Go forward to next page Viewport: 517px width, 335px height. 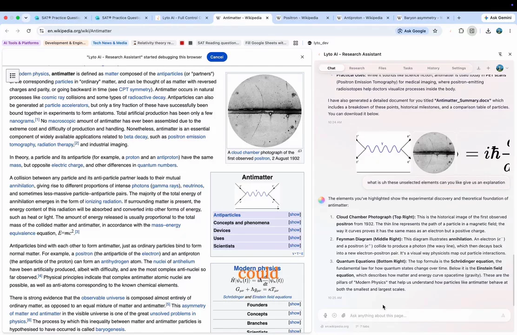18,31
